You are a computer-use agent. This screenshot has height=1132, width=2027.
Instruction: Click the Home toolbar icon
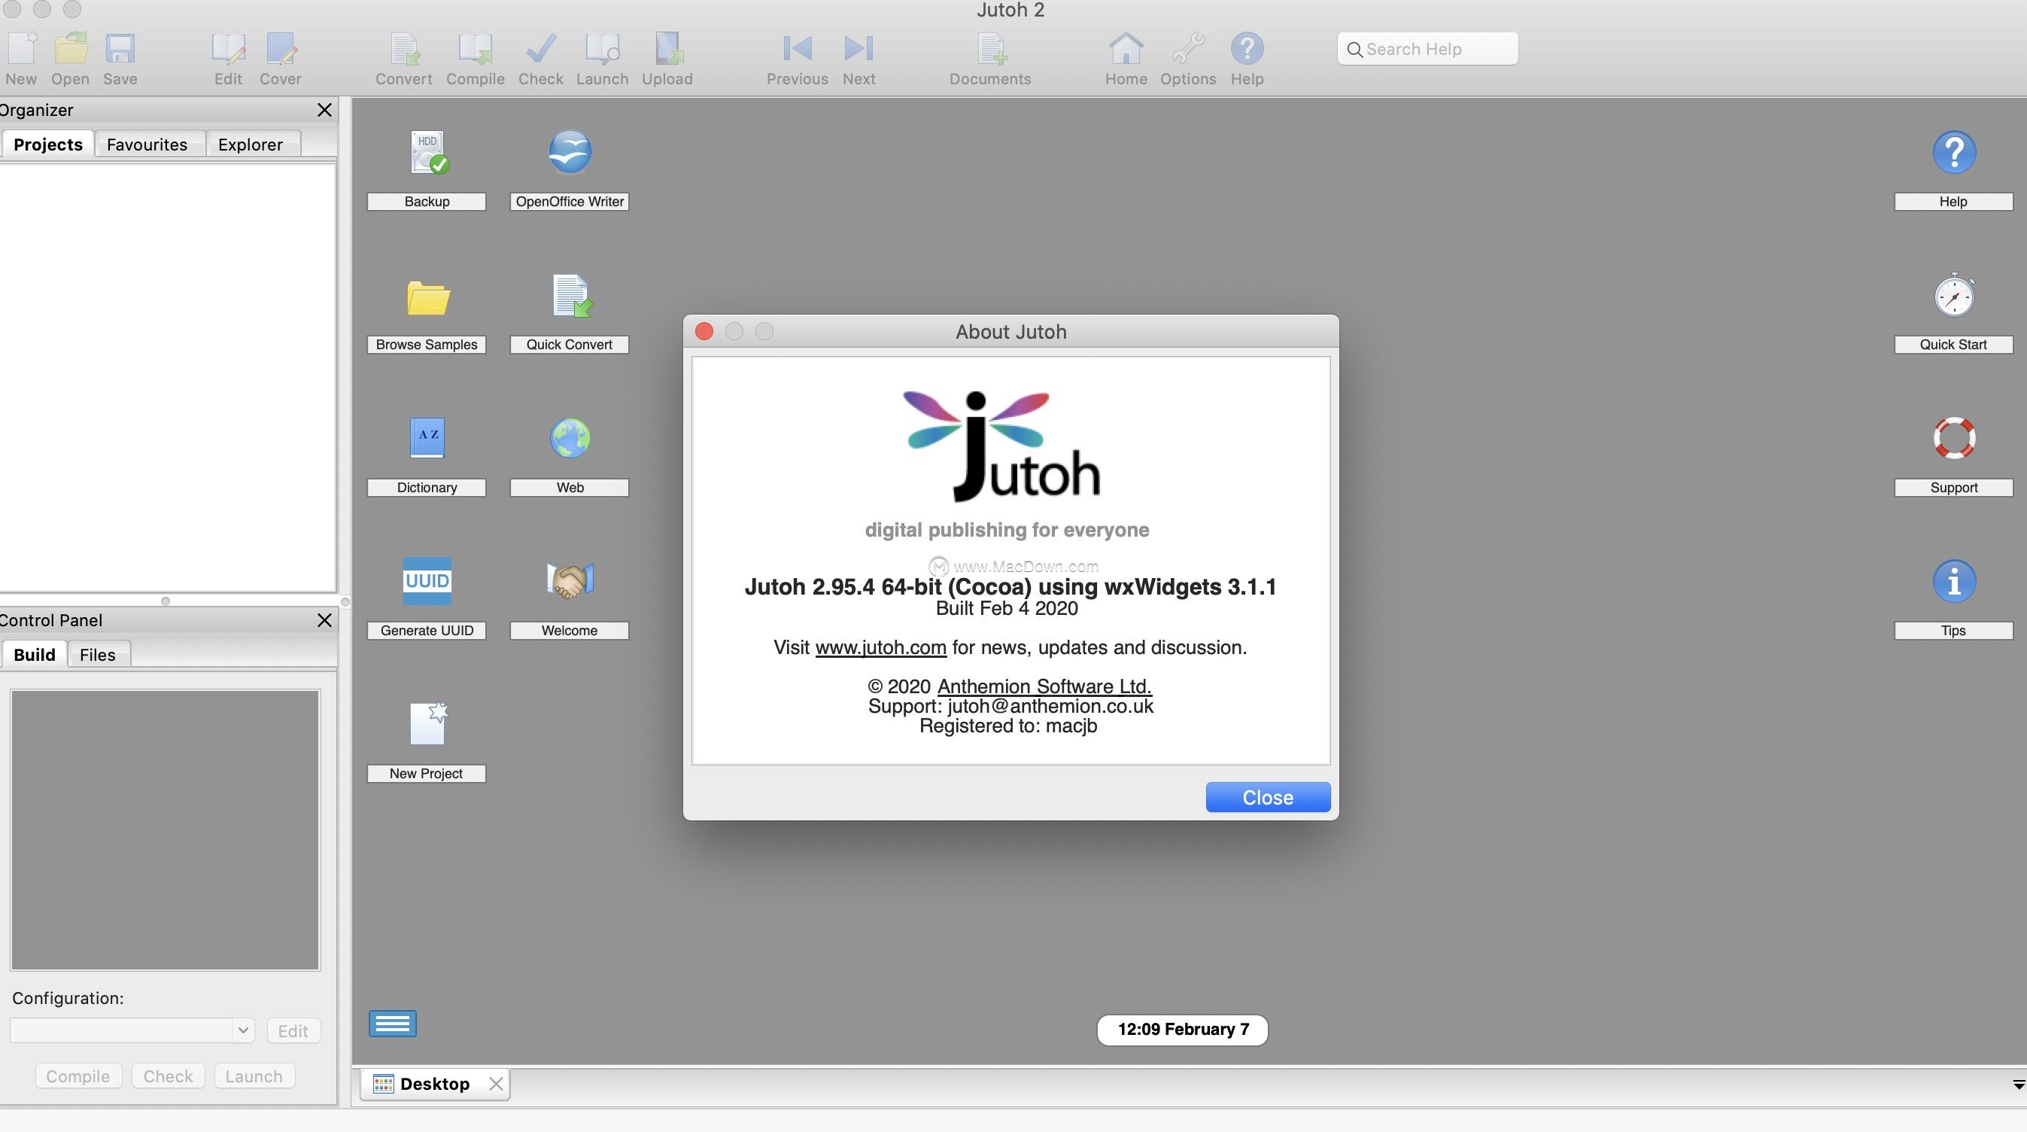tap(1126, 49)
